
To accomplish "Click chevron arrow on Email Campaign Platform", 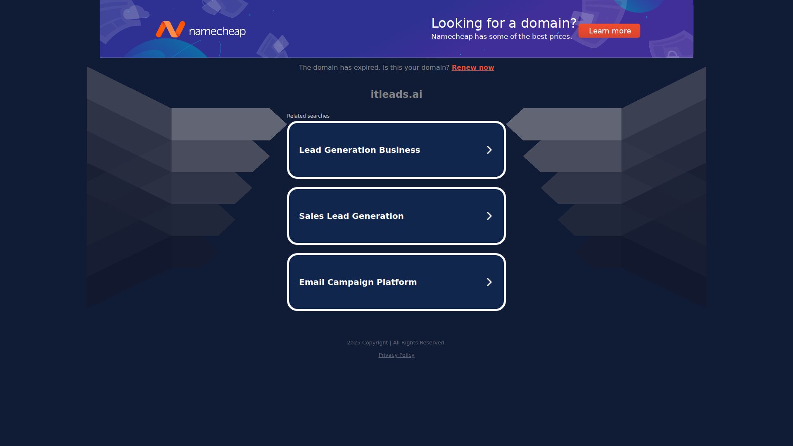I will click(x=489, y=282).
